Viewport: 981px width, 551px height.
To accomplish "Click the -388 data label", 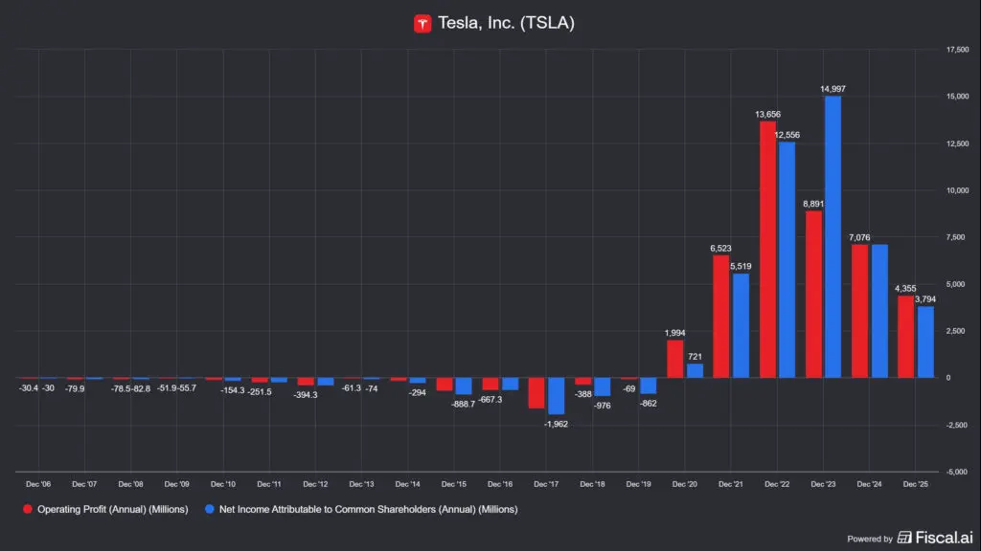I will (583, 394).
